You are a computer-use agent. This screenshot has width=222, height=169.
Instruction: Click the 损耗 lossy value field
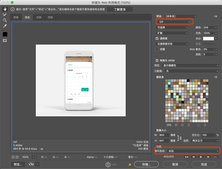coord(208,55)
